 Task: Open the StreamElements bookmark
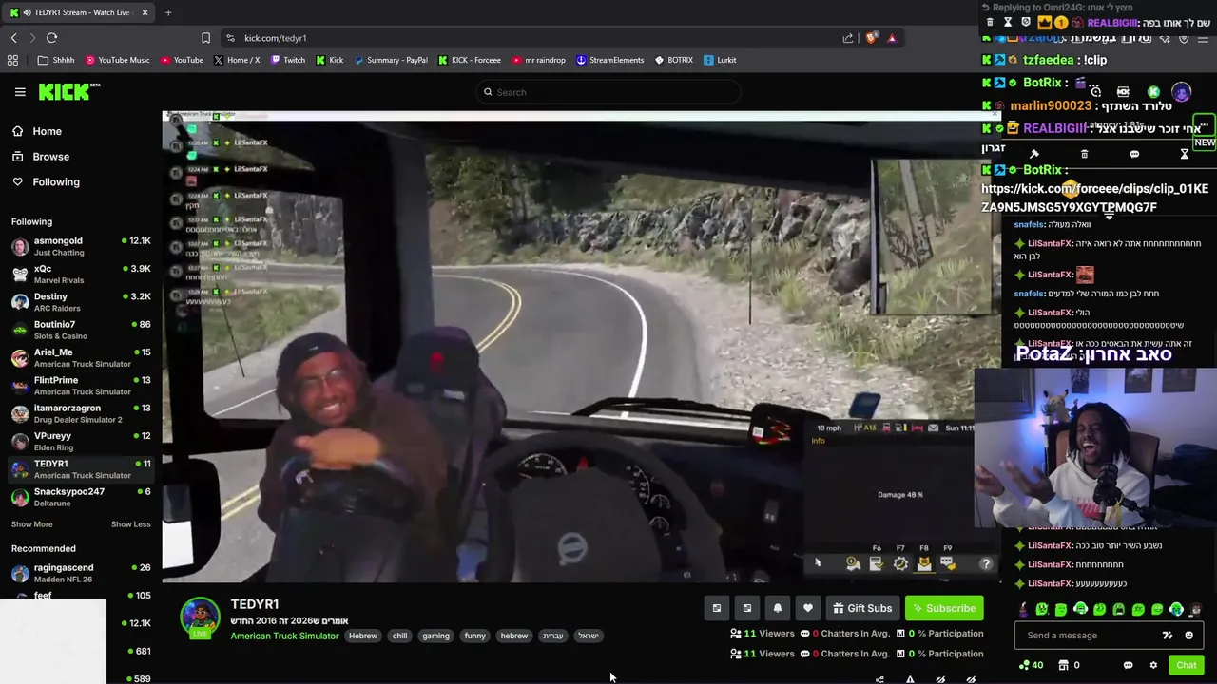609,60
